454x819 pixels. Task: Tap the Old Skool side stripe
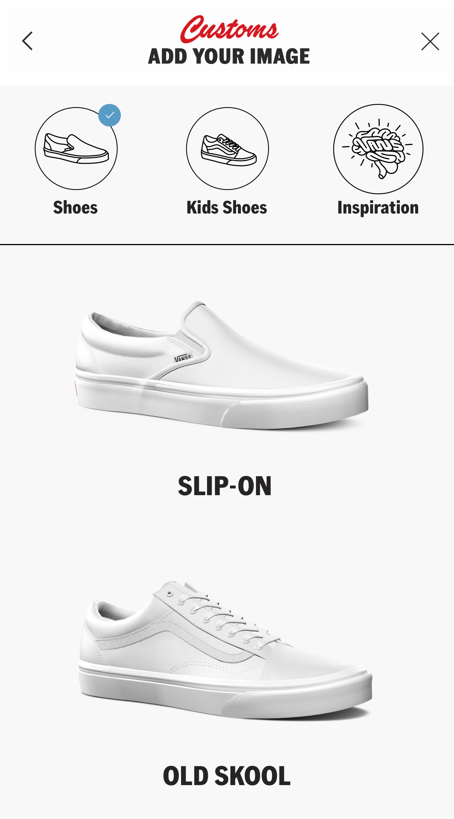(181, 636)
